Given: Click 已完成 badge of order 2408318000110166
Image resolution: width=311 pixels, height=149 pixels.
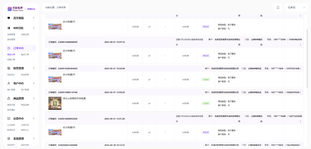Looking at the screenshot, I should click(206, 103).
